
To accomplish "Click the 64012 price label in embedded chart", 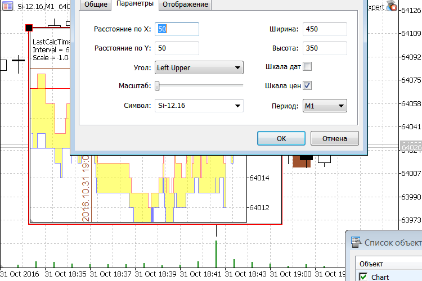I will (259, 207).
